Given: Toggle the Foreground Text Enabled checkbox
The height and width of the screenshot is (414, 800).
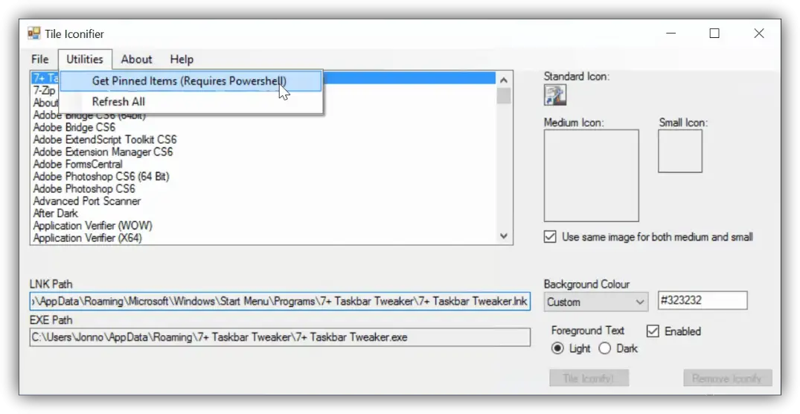Looking at the screenshot, I should coord(653,331).
